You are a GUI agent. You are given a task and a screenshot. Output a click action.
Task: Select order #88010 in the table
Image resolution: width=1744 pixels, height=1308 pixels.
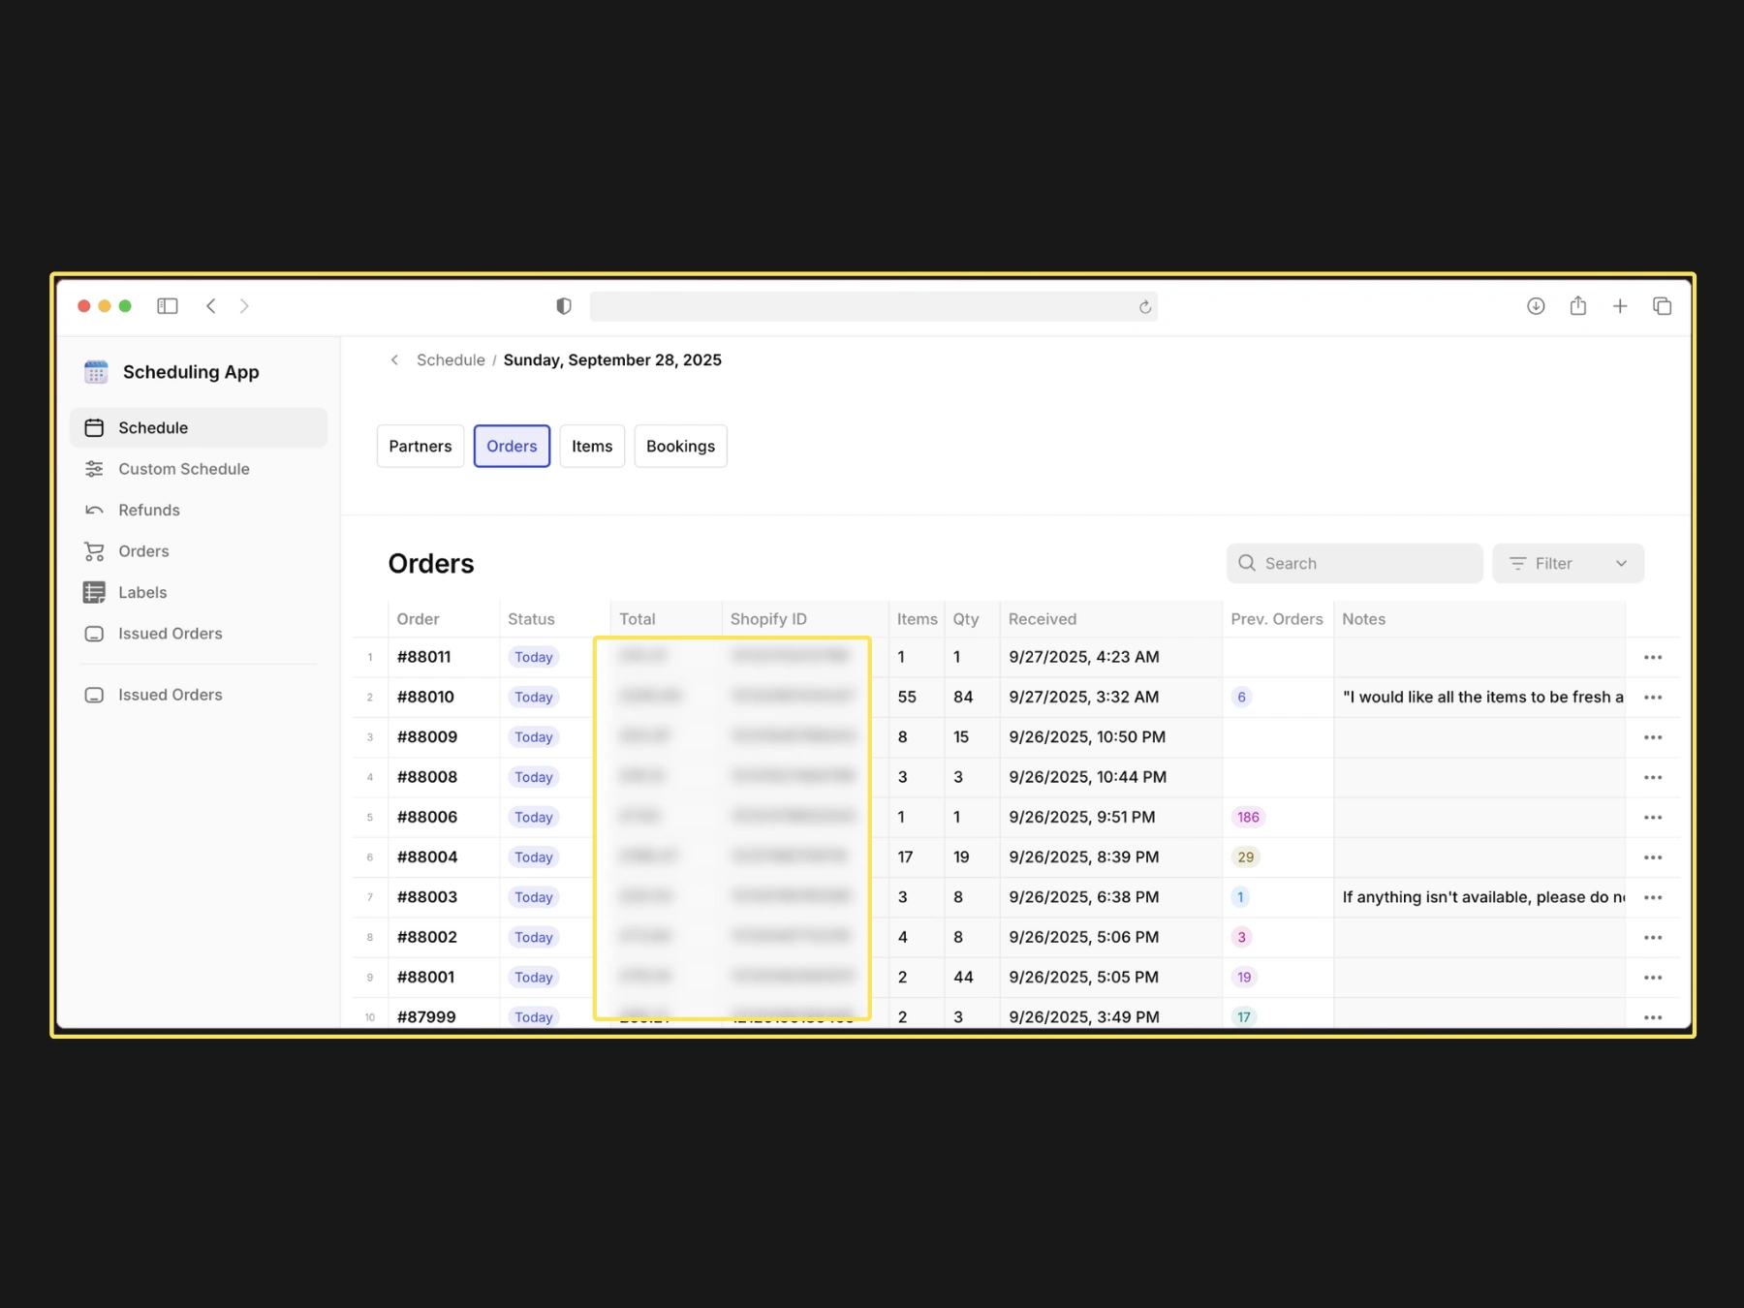point(426,697)
